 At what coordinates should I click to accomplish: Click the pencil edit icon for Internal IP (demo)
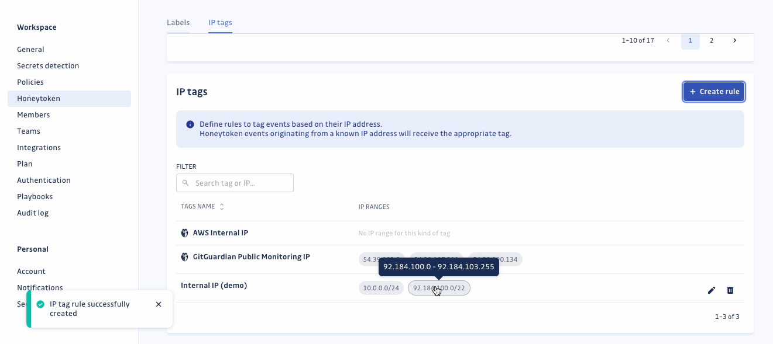click(x=712, y=290)
